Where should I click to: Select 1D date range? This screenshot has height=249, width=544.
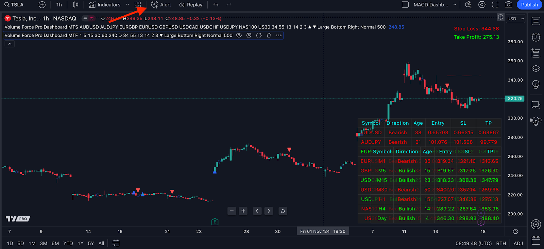[10, 243]
